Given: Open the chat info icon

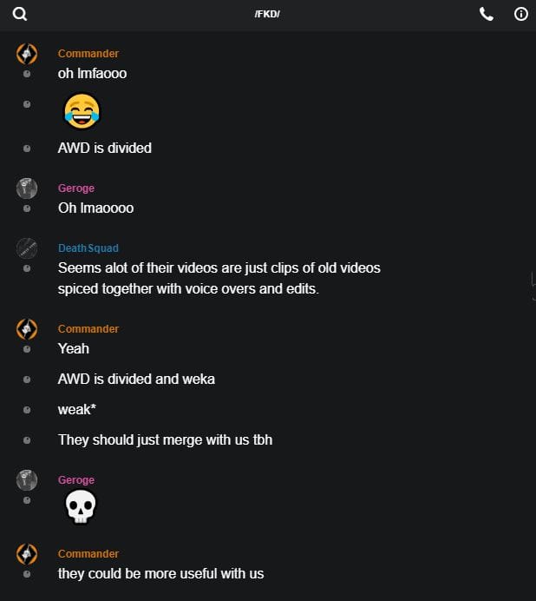Looking at the screenshot, I should tap(521, 14).
